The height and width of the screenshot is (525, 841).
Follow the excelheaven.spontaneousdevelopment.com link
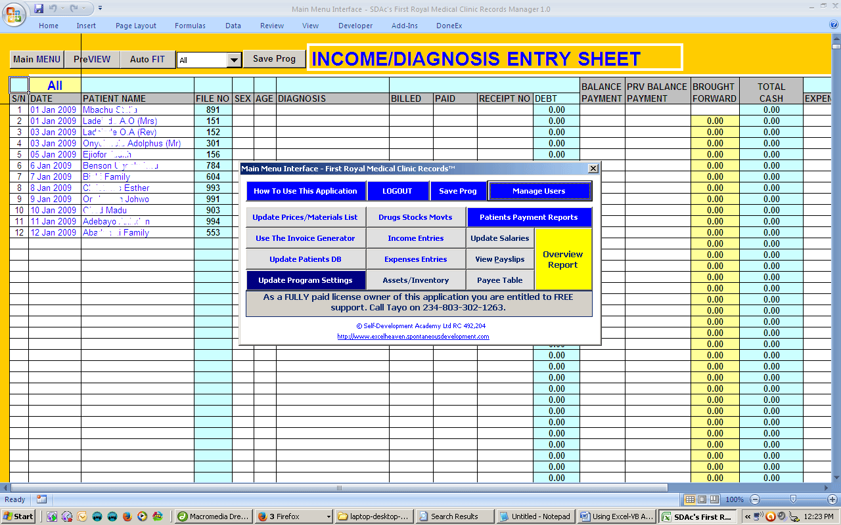413,337
